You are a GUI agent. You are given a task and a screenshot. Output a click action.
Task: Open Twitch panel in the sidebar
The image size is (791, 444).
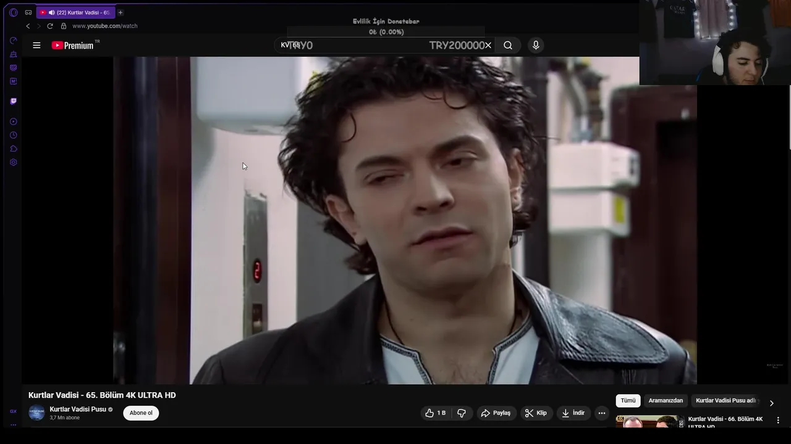(x=14, y=101)
